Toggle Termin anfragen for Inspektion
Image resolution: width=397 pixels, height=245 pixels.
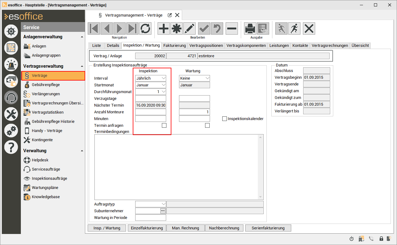pos(164,125)
